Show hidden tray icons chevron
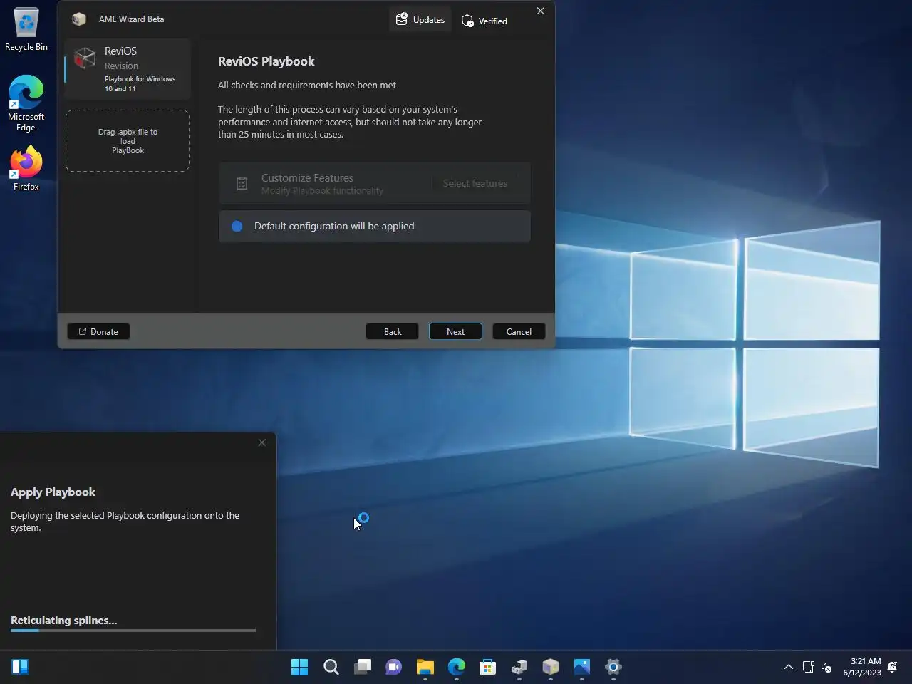Screen dimensions: 912x684 tap(789, 667)
